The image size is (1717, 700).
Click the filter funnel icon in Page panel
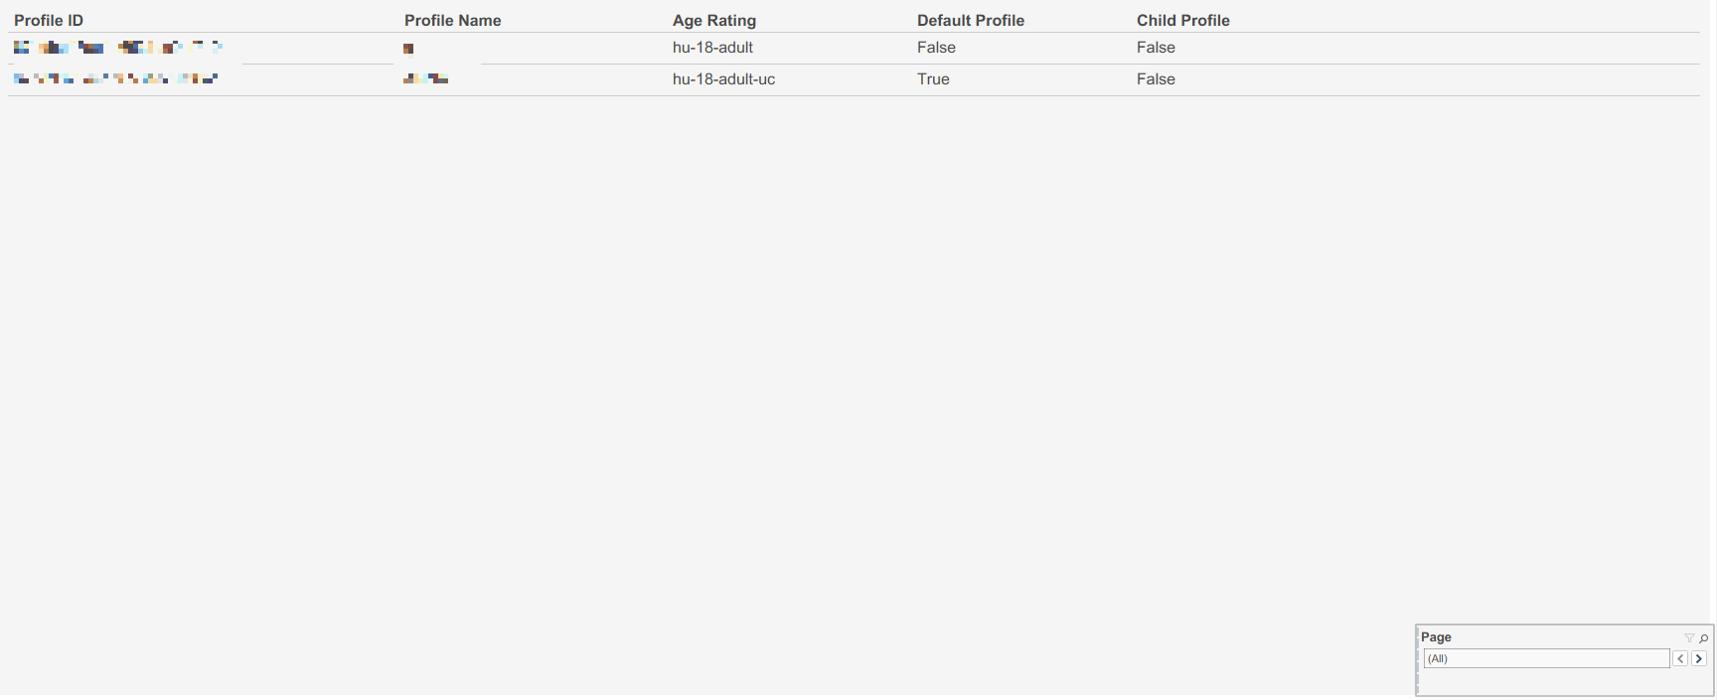tap(1688, 637)
